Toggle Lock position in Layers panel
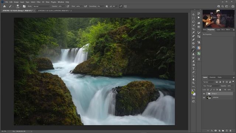The width and height of the screenshot is (236, 133). (214, 90)
